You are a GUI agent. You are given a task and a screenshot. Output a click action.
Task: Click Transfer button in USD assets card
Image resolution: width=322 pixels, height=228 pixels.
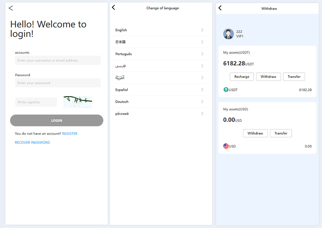tap(281, 133)
